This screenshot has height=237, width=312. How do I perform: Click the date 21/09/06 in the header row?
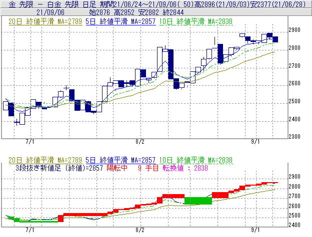coord(50,12)
